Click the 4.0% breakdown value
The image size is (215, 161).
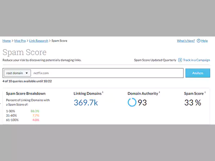[35, 120]
